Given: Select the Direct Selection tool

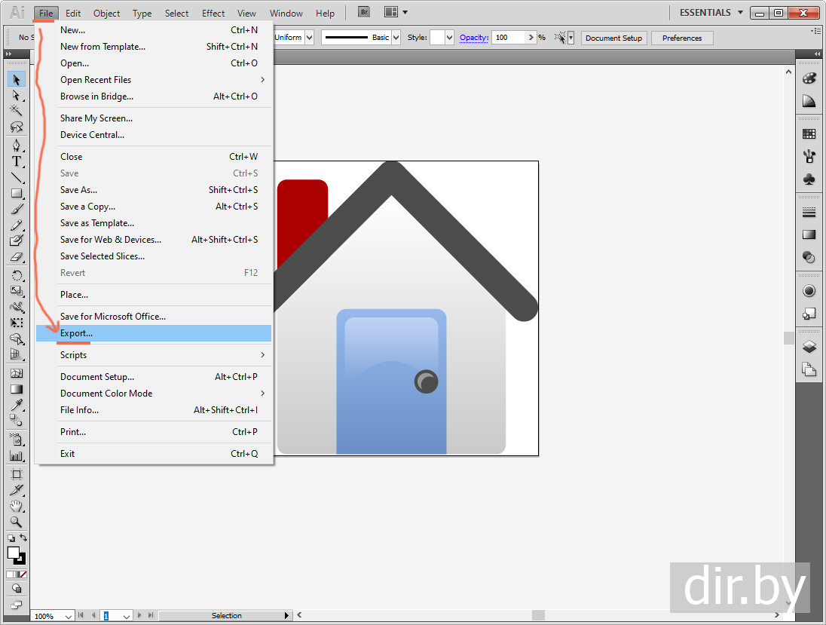Looking at the screenshot, I should click(x=17, y=96).
